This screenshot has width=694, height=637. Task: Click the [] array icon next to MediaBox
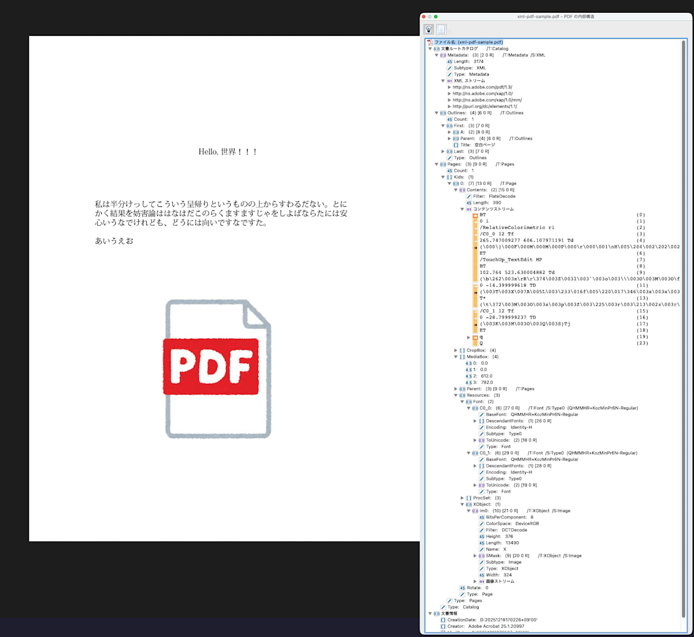(x=462, y=357)
